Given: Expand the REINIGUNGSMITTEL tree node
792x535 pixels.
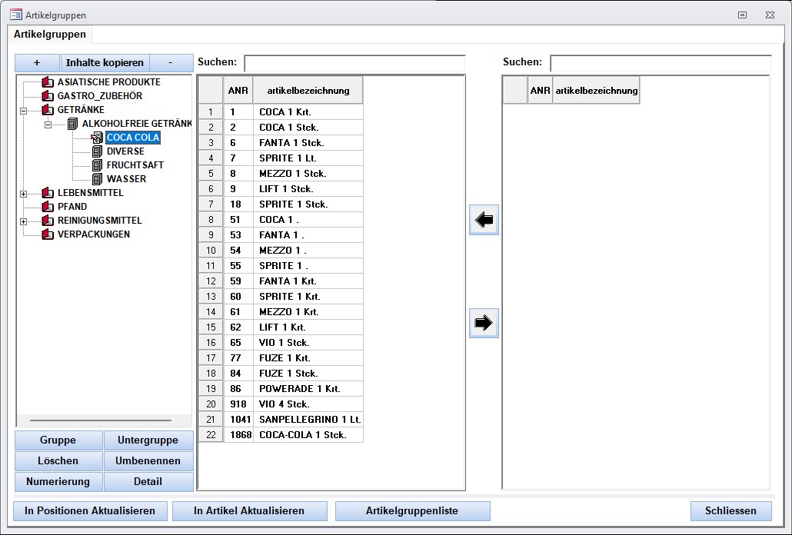Looking at the screenshot, I should pos(23,221).
